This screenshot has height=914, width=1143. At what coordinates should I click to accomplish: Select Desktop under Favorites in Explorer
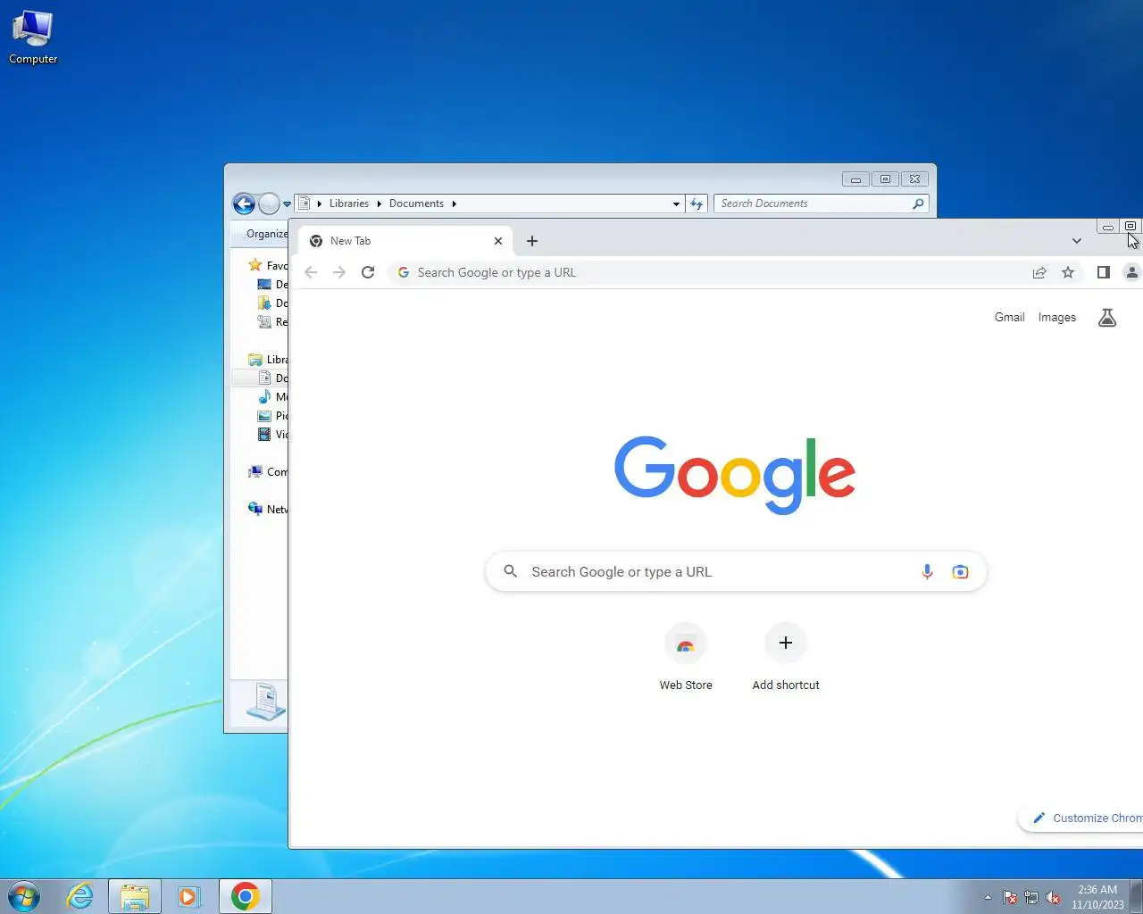272,285
